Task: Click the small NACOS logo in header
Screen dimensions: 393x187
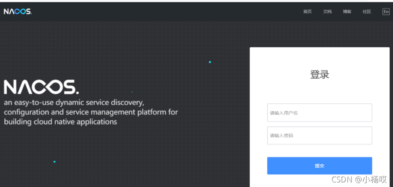Action: [x=18, y=11]
